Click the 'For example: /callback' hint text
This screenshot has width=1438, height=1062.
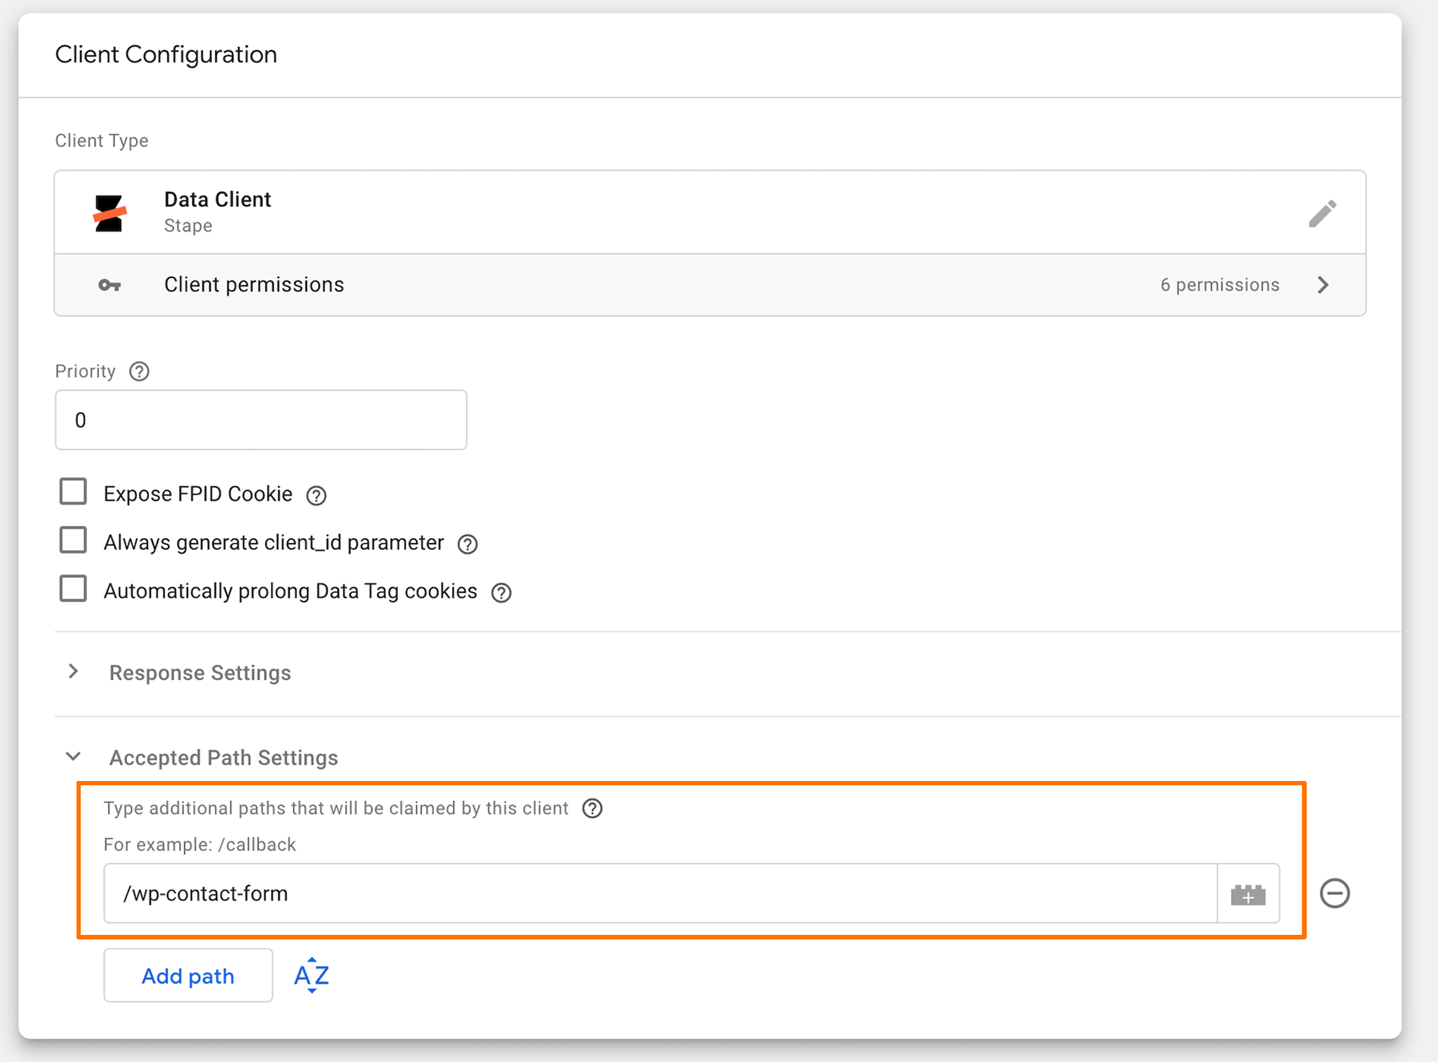tap(200, 844)
